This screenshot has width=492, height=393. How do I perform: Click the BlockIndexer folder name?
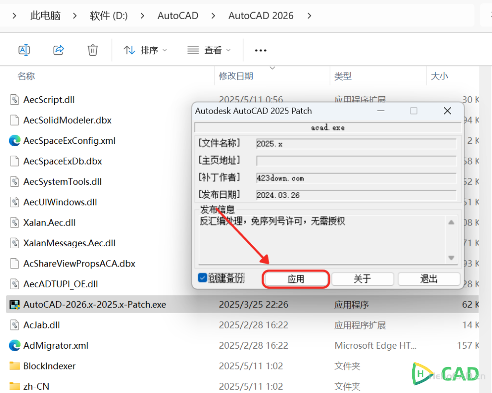pos(49,366)
